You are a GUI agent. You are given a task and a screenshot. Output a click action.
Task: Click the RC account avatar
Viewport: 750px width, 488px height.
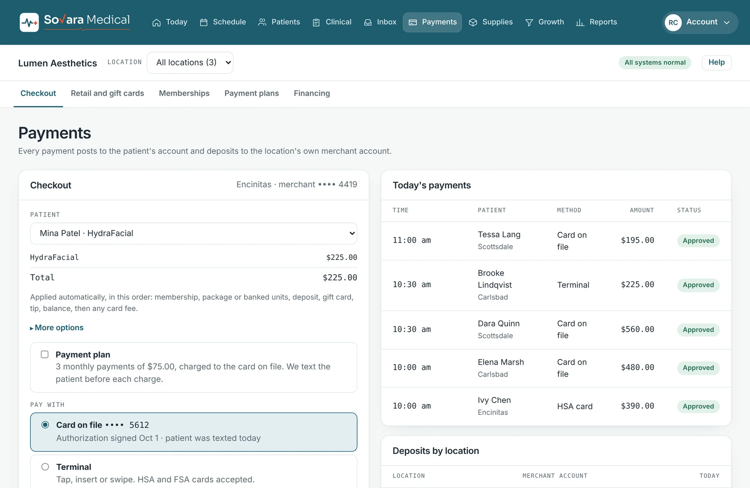click(673, 23)
